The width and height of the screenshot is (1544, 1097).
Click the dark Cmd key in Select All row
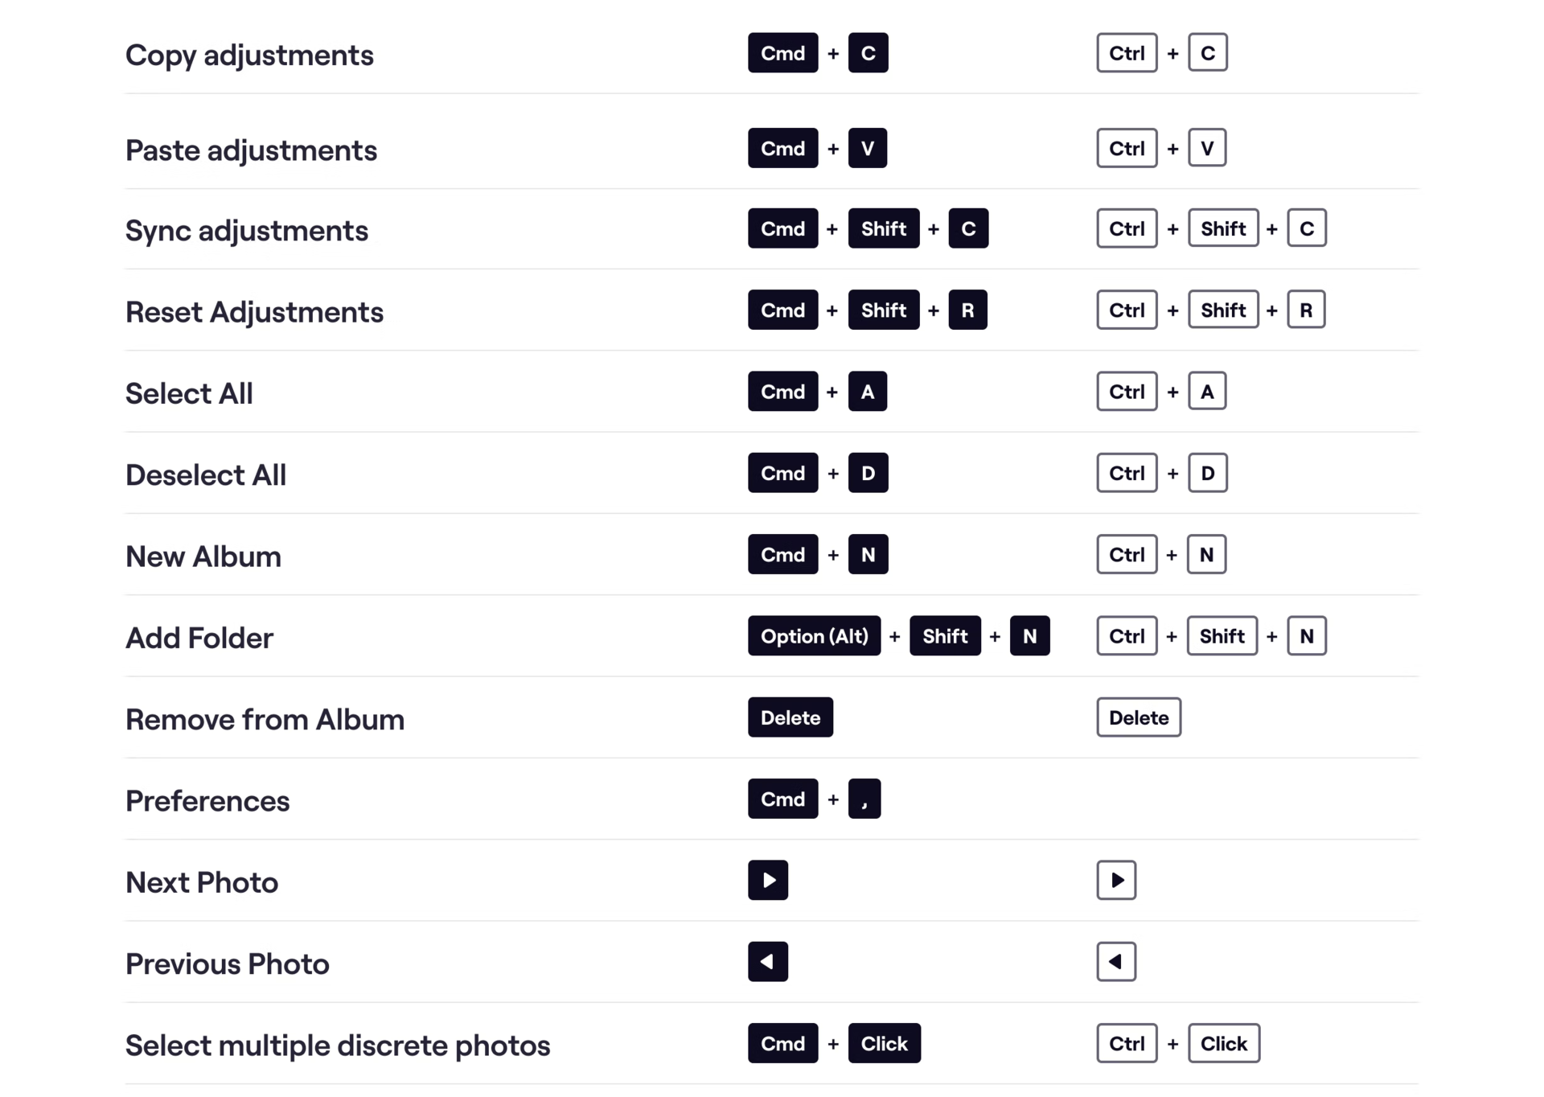(782, 391)
